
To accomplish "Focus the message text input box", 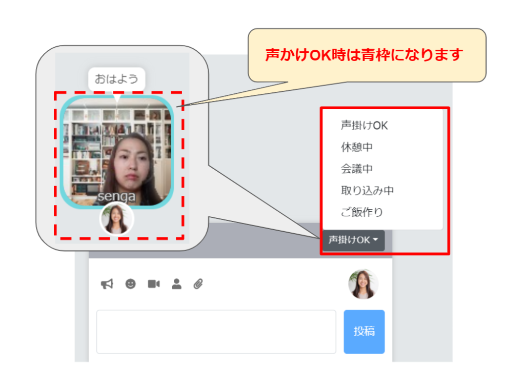I will 216,332.
